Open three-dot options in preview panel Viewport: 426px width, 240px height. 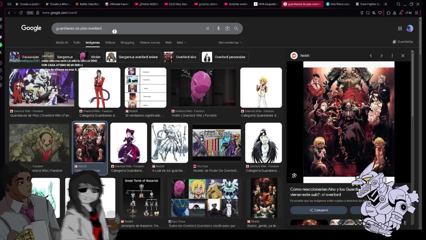tap(392, 56)
